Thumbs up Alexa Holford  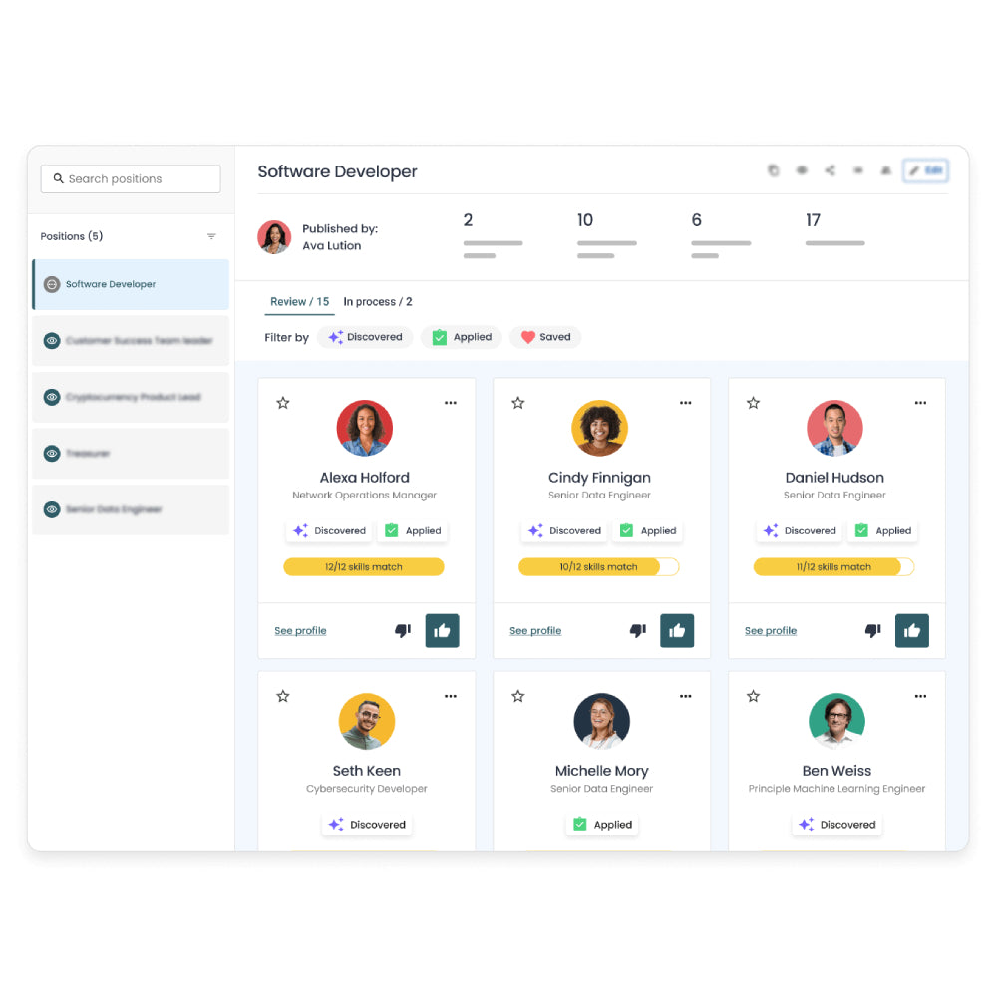click(442, 631)
